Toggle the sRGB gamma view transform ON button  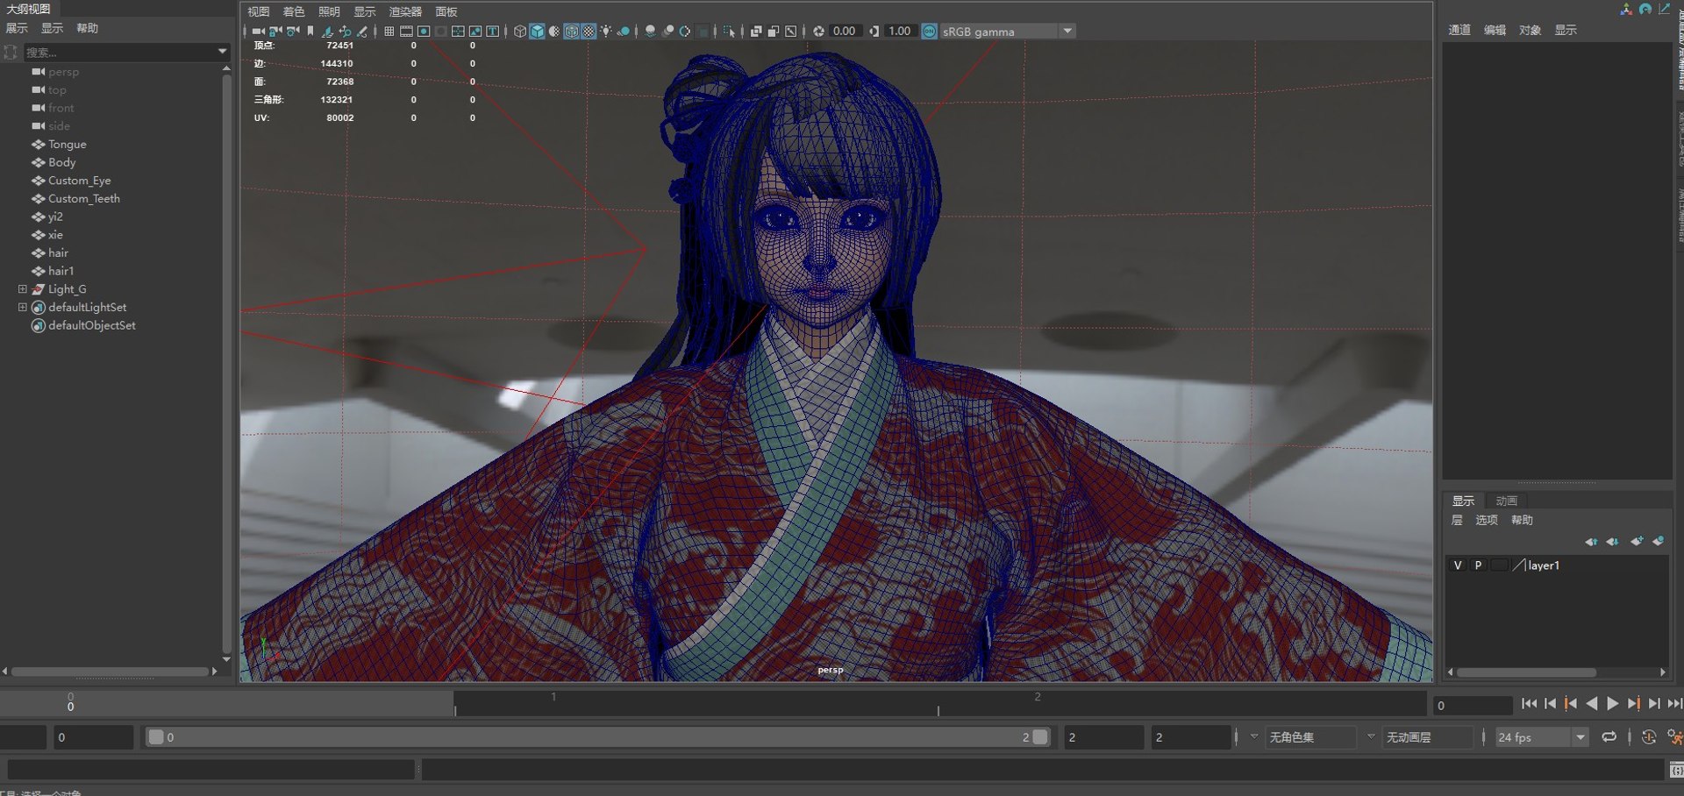click(x=929, y=32)
